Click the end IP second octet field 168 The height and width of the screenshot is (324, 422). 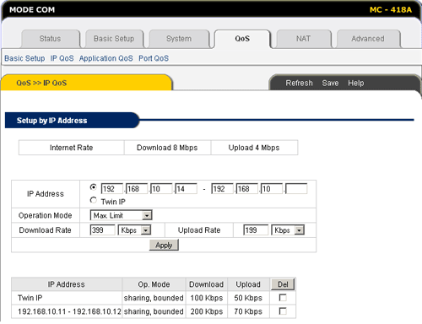[247, 189]
